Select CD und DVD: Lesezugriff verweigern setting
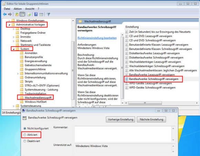 coord(150,36)
